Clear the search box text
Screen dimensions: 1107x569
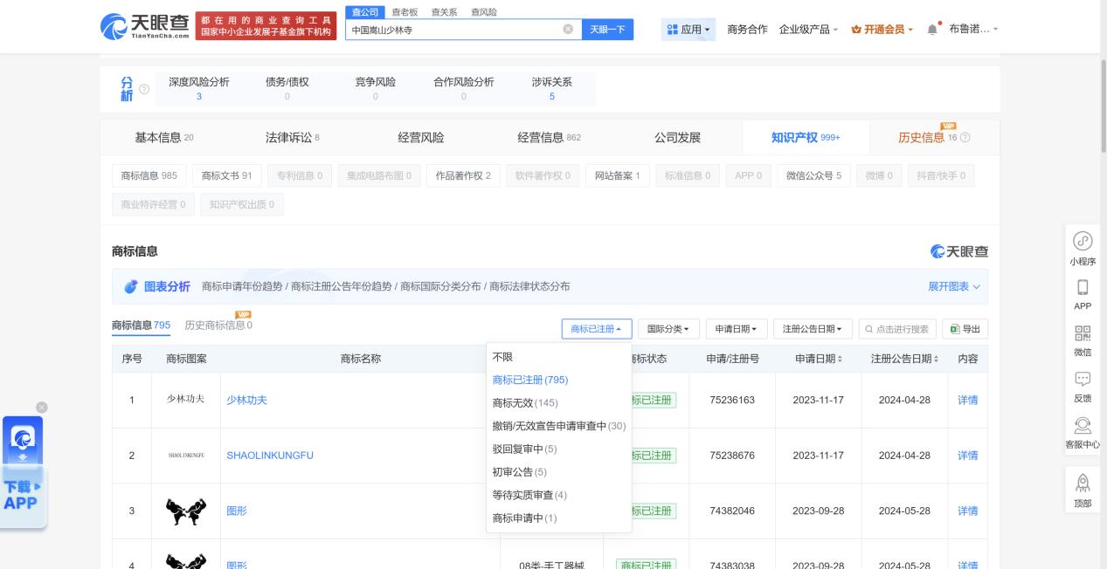click(569, 29)
